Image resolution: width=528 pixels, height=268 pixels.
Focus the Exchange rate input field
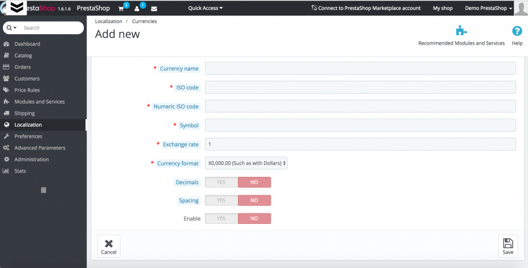click(x=360, y=145)
